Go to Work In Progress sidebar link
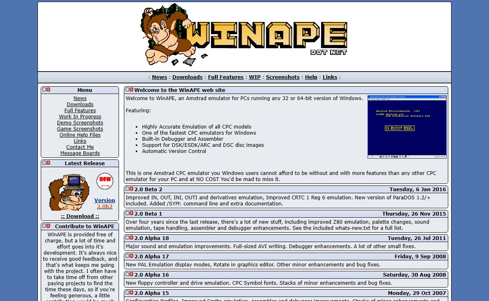 pos(80,116)
